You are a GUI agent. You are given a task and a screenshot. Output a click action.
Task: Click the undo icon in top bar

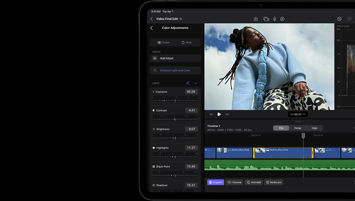(x=339, y=19)
